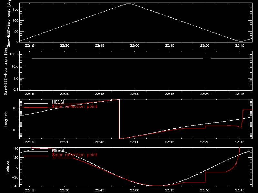
Task: Click the 23:30 label under the Latitude plot
Action: [x=205, y=190]
